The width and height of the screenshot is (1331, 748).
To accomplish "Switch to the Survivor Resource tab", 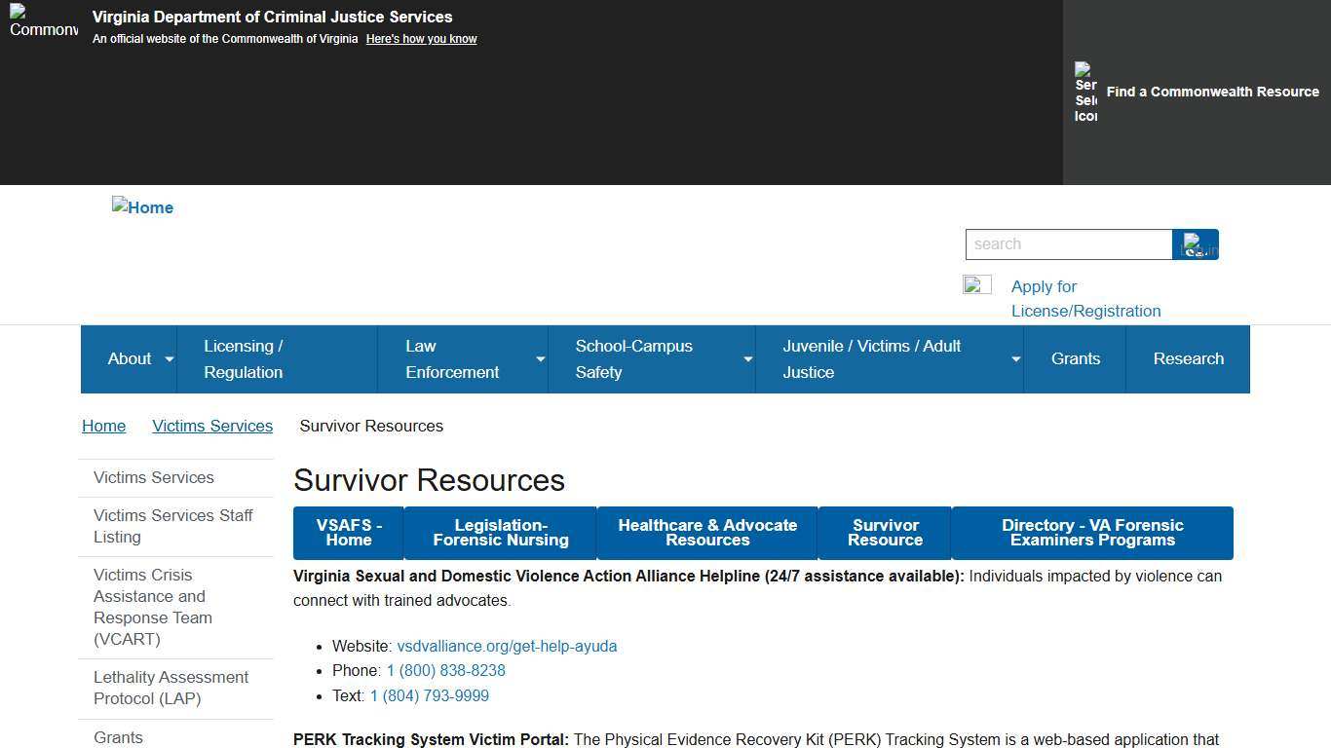I will click(884, 533).
